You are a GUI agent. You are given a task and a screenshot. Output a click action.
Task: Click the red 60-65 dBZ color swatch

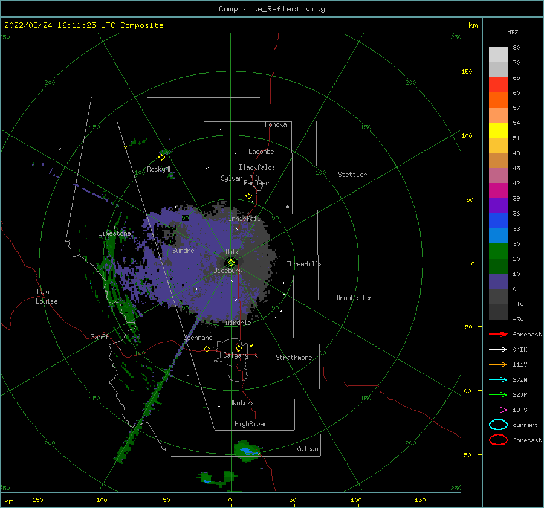498,85
